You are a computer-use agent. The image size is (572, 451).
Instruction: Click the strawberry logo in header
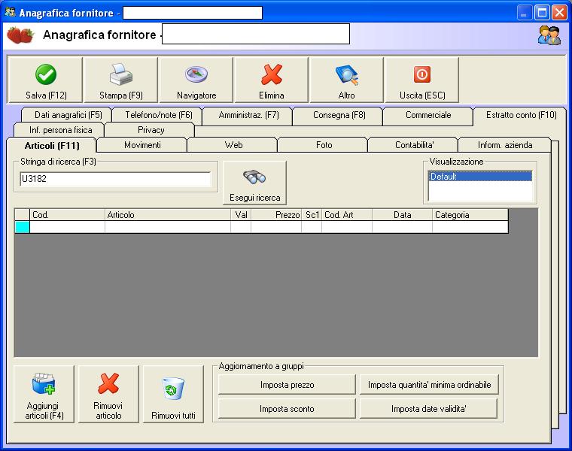pyautogui.click(x=20, y=35)
